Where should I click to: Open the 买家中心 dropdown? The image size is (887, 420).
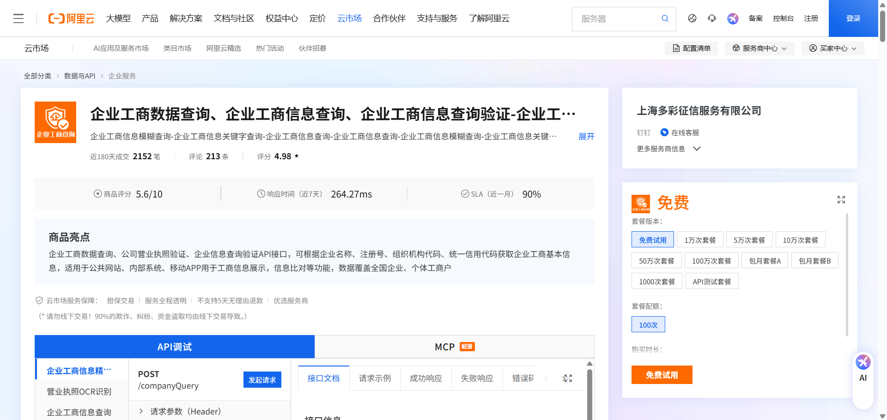[832, 48]
